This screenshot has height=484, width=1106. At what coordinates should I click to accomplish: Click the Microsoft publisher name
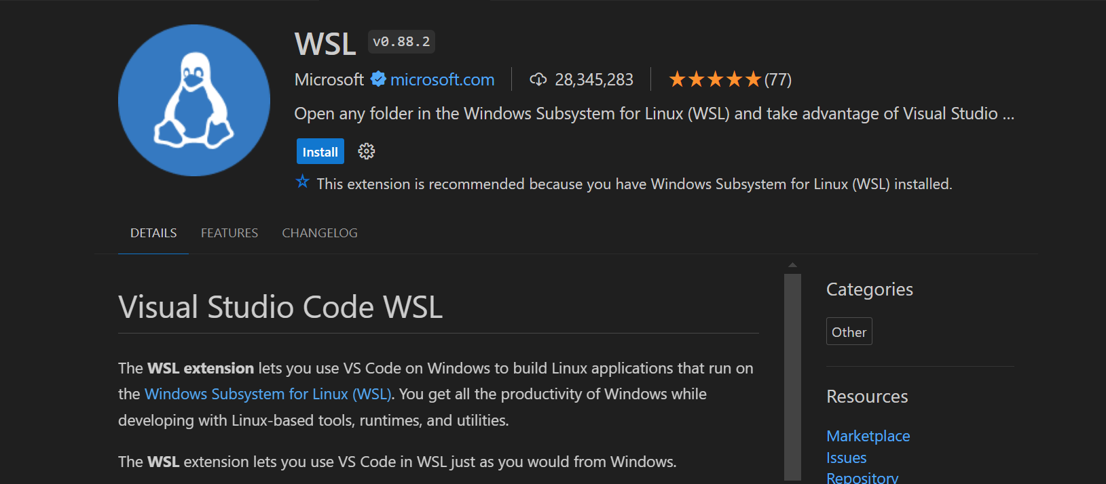pos(329,79)
